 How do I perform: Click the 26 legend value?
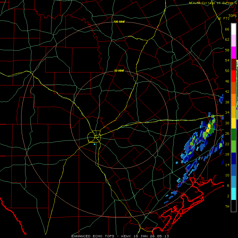[227, 134]
